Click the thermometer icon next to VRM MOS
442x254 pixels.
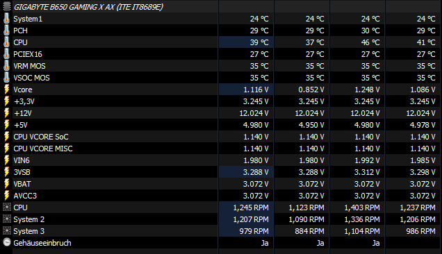6,66
